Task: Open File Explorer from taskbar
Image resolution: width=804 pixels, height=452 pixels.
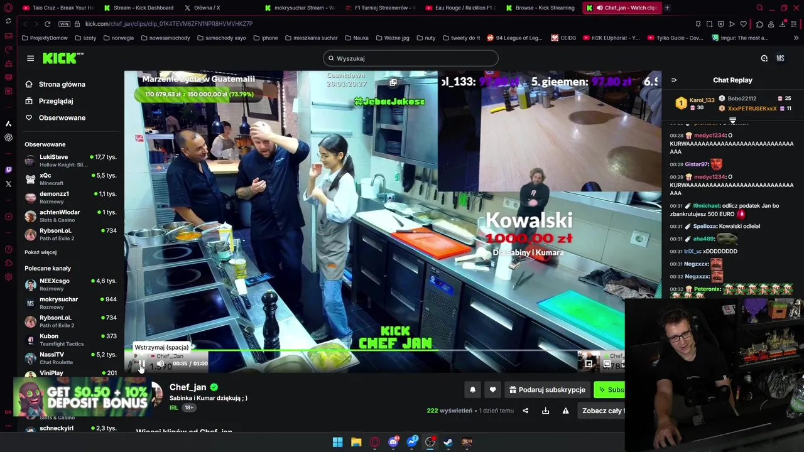Action: point(356,442)
